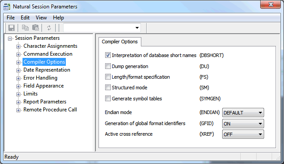This screenshot has width=284, height=164.
Task: Expand the Command Execution node
Action: pyautogui.click(x=18, y=54)
